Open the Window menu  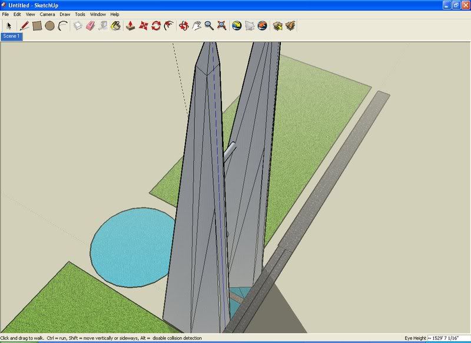[98, 14]
